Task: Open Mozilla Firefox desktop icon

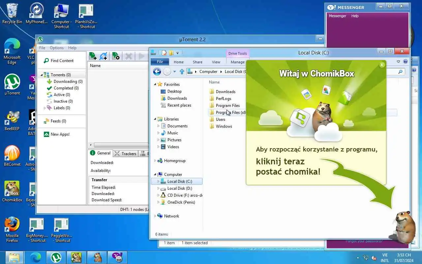Action: (x=12, y=229)
